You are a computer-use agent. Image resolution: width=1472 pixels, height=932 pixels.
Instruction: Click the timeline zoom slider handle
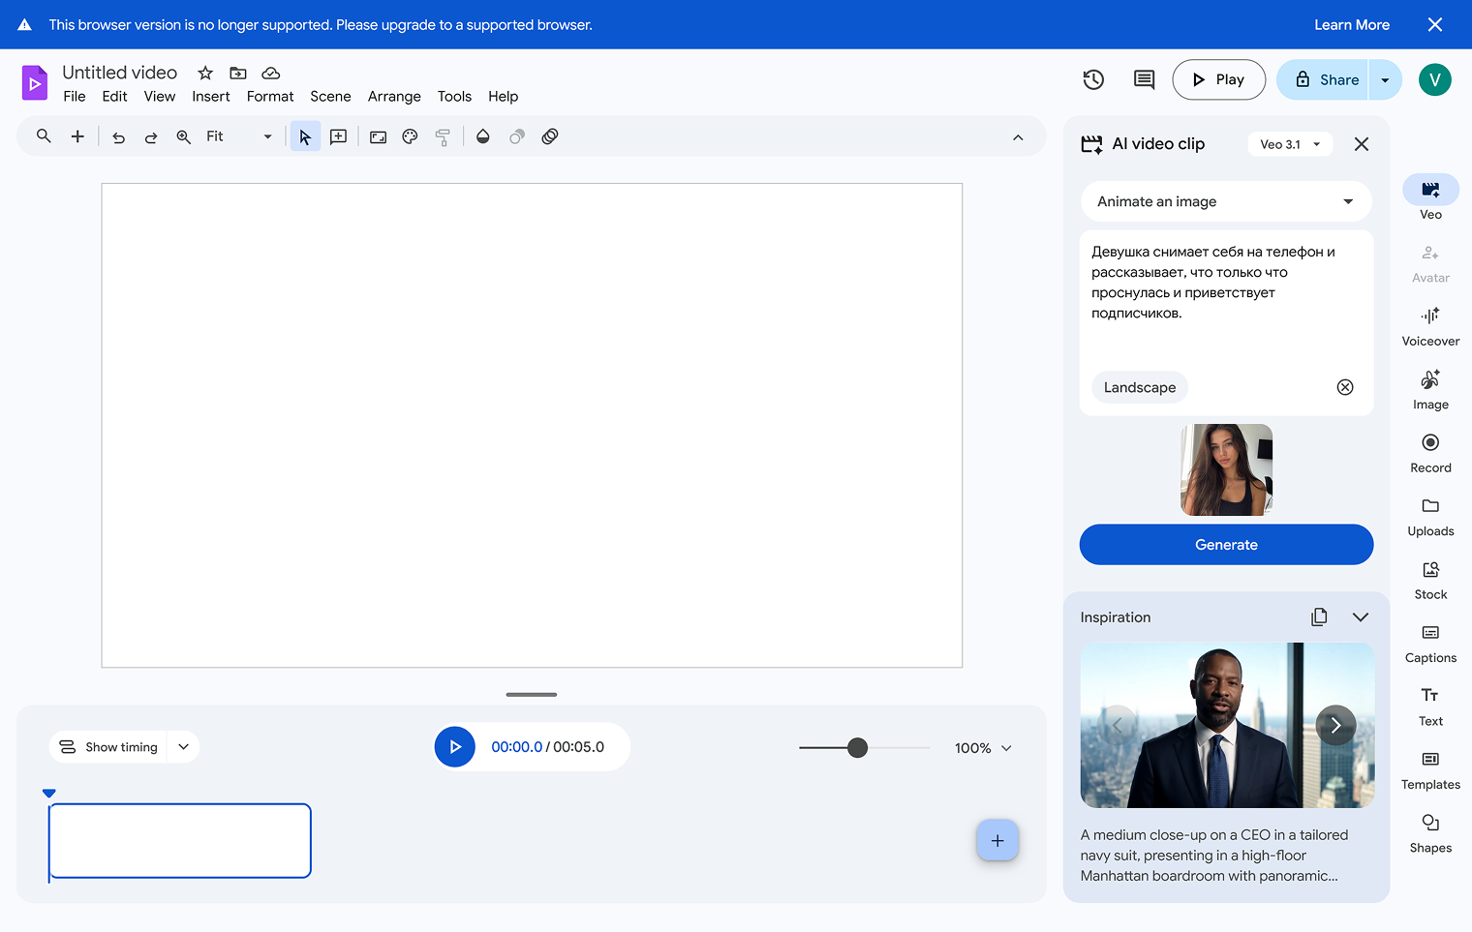pos(857,747)
